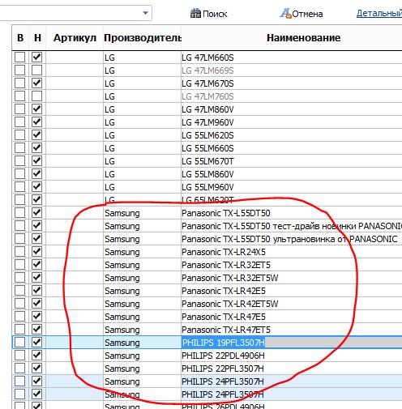The image size is (402, 409).
Task: Check the В box for Panasonic TX-LR24X5
Action: point(19,252)
